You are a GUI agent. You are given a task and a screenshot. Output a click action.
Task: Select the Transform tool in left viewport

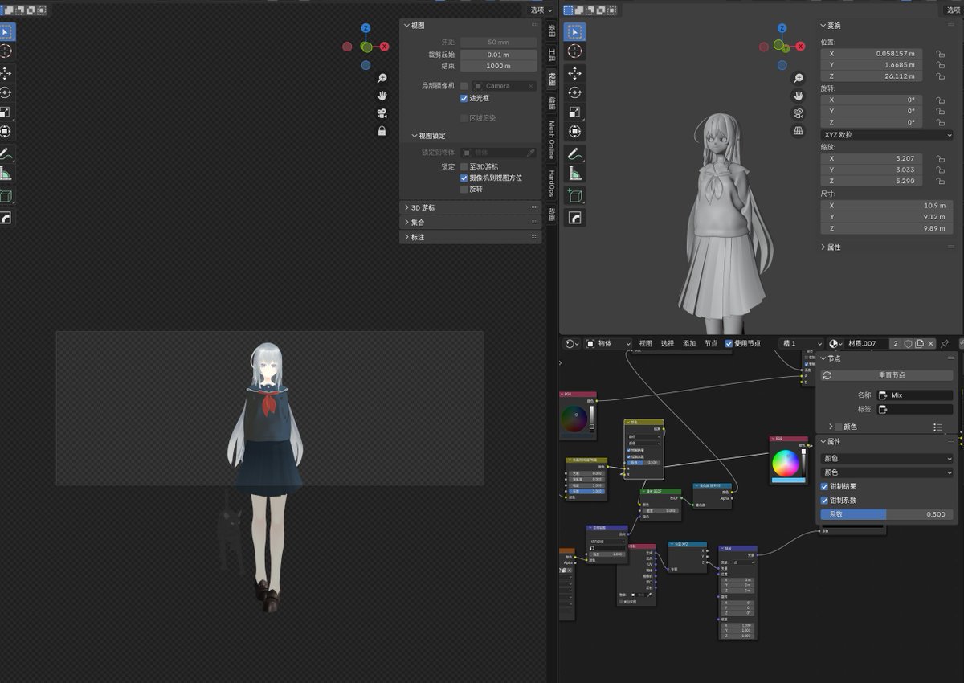(x=6, y=131)
